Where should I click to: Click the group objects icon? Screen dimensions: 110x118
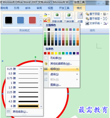point(105,19)
